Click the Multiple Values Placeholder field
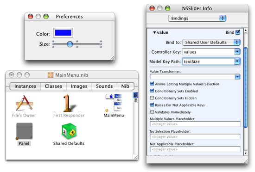 (x=195, y=124)
